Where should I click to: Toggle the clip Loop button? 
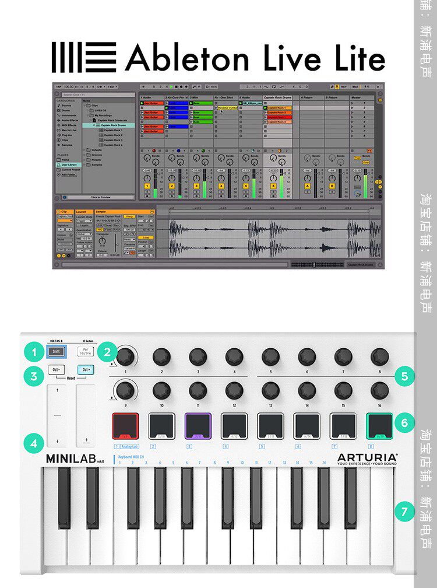[x=146, y=237]
